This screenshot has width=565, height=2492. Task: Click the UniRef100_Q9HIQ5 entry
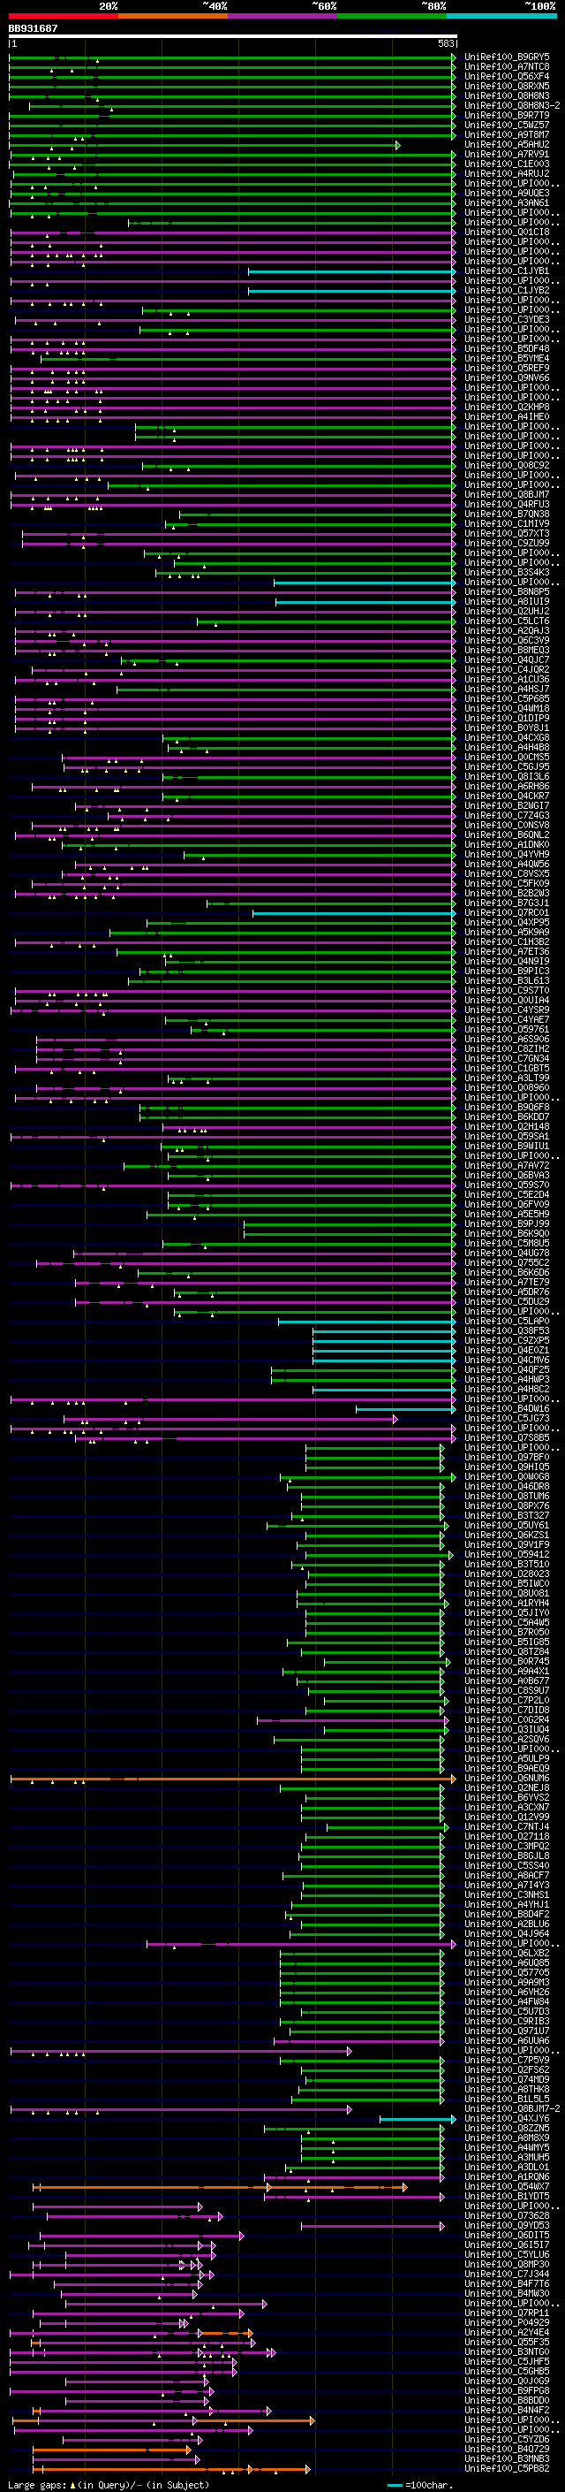pos(507,1467)
